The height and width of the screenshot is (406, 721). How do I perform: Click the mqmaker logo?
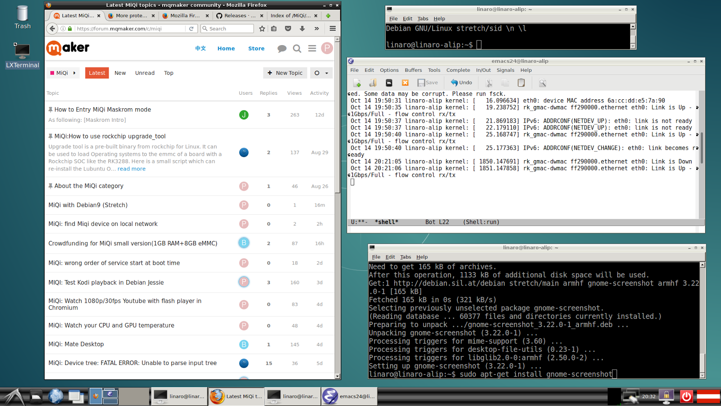pyautogui.click(x=68, y=48)
